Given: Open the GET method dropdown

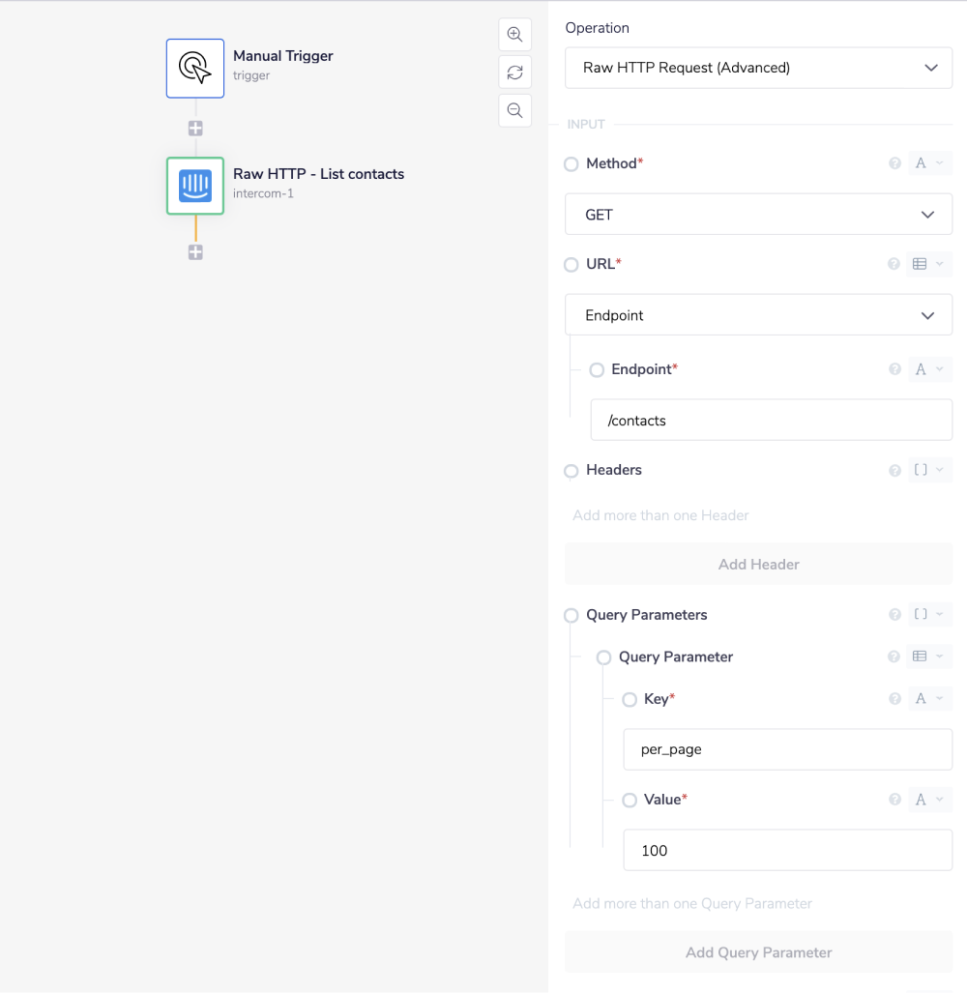Looking at the screenshot, I should tap(758, 214).
